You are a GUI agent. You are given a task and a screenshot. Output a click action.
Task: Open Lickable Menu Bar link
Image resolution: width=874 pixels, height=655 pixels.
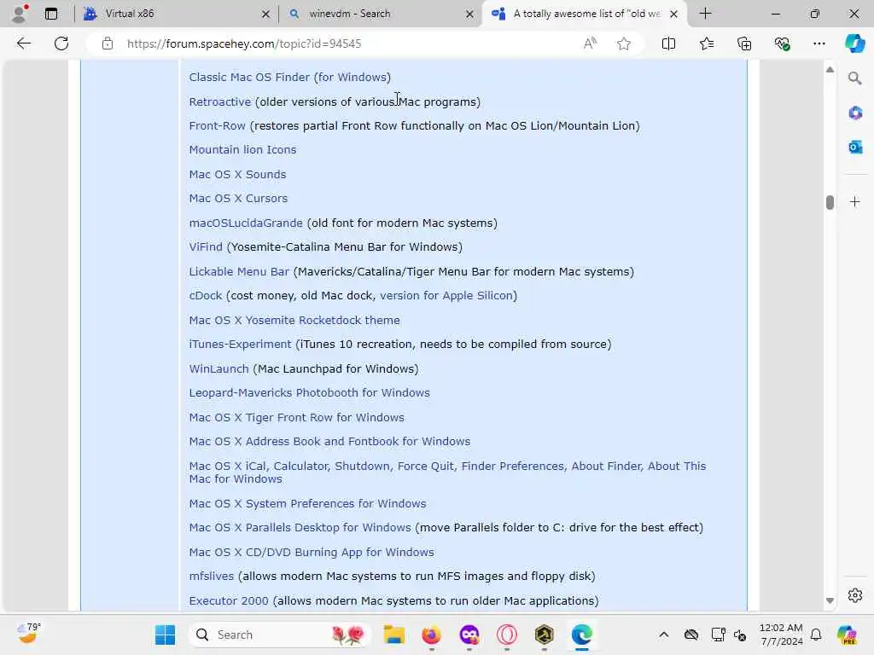tap(239, 271)
